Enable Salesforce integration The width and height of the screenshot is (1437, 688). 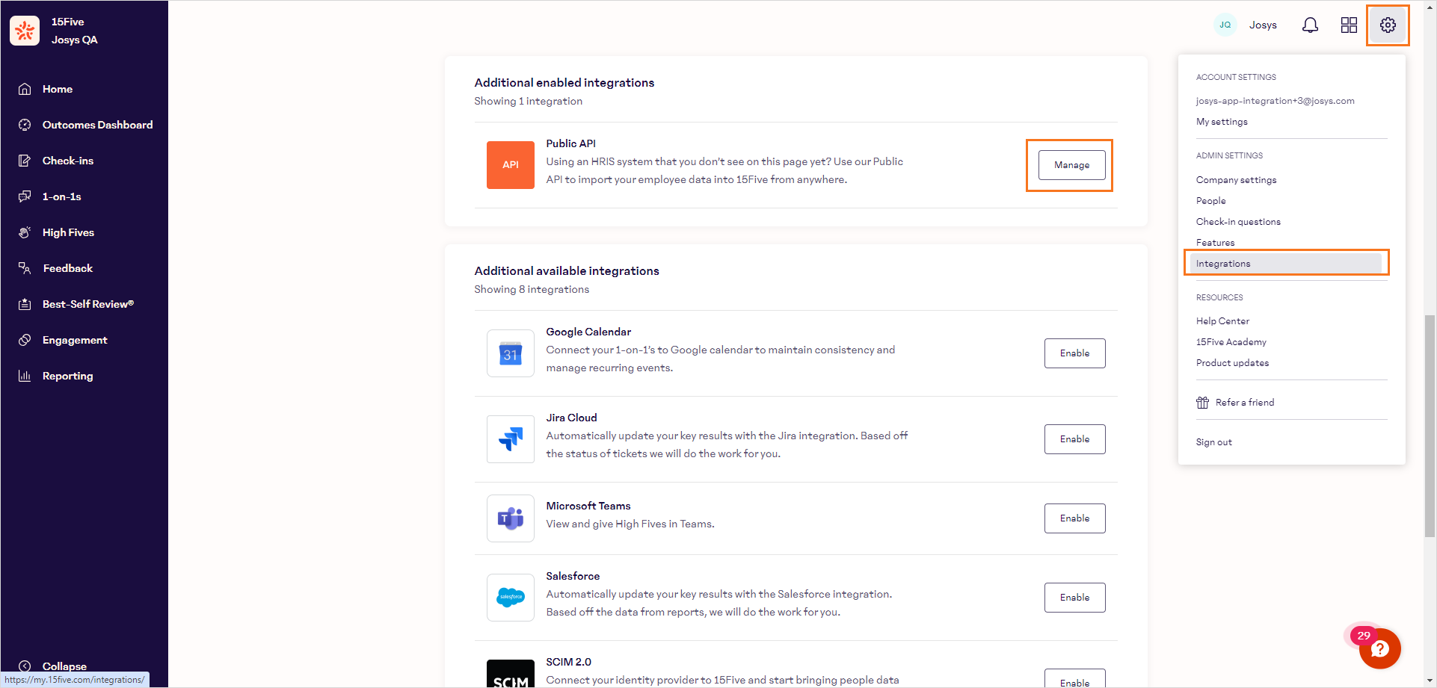click(x=1074, y=598)
